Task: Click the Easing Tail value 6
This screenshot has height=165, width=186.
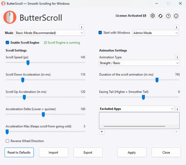Action: pyautogui.click(x=179, y=92)
